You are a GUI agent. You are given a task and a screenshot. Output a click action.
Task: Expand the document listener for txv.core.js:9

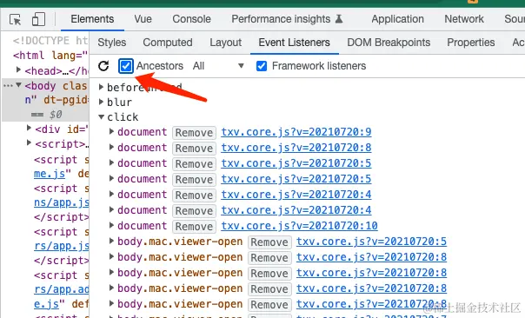pyautogui.click(x=111, y=131)
